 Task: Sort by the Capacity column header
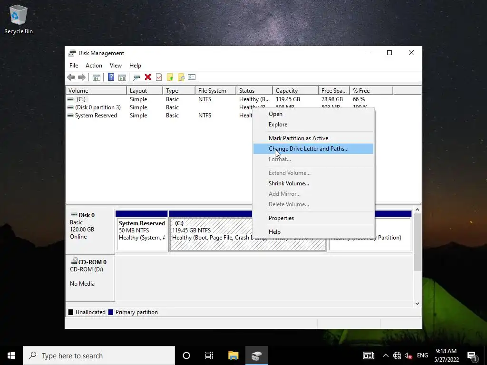point(295,91)
